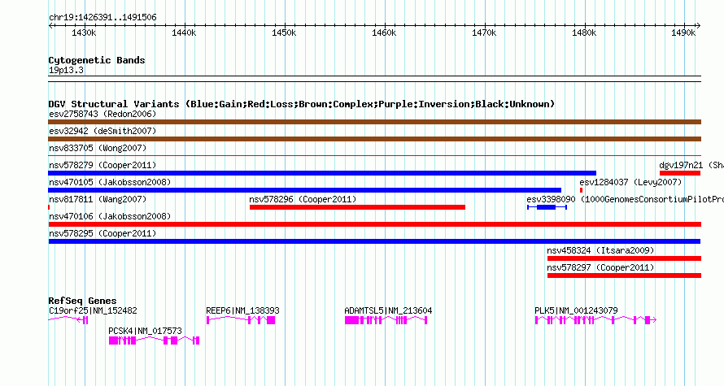Click the nsv578295 (Cooper2011) label

[x=102, y=234]
